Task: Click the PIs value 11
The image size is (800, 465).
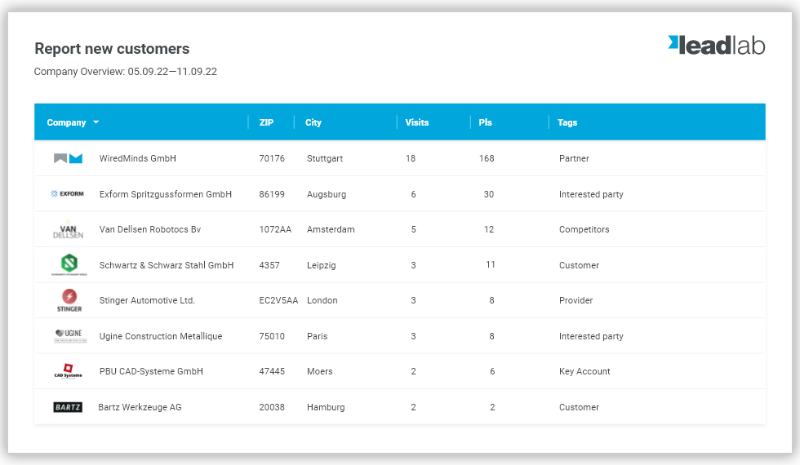Action: 491,264
